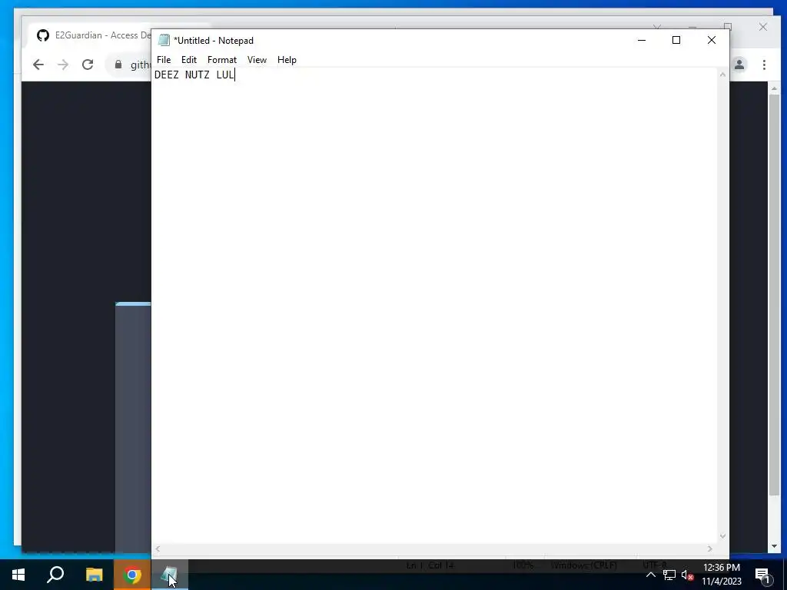Click Notepad horizontal scrollbar left arrow

pyautogui.click(x=158, y=549)
